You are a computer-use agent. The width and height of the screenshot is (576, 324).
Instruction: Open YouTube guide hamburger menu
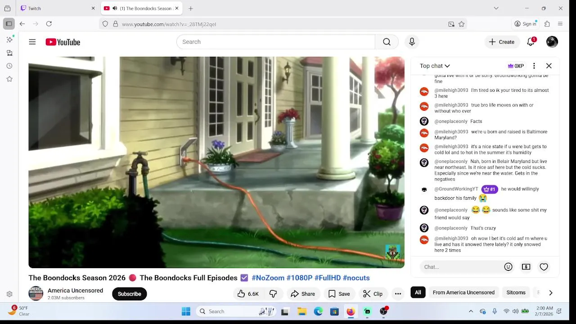(x=32, y=42)
